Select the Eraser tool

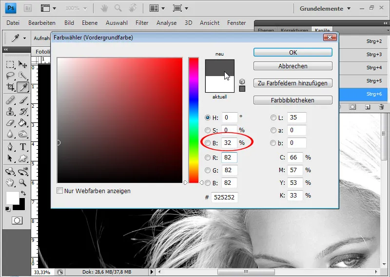(10, 123)
